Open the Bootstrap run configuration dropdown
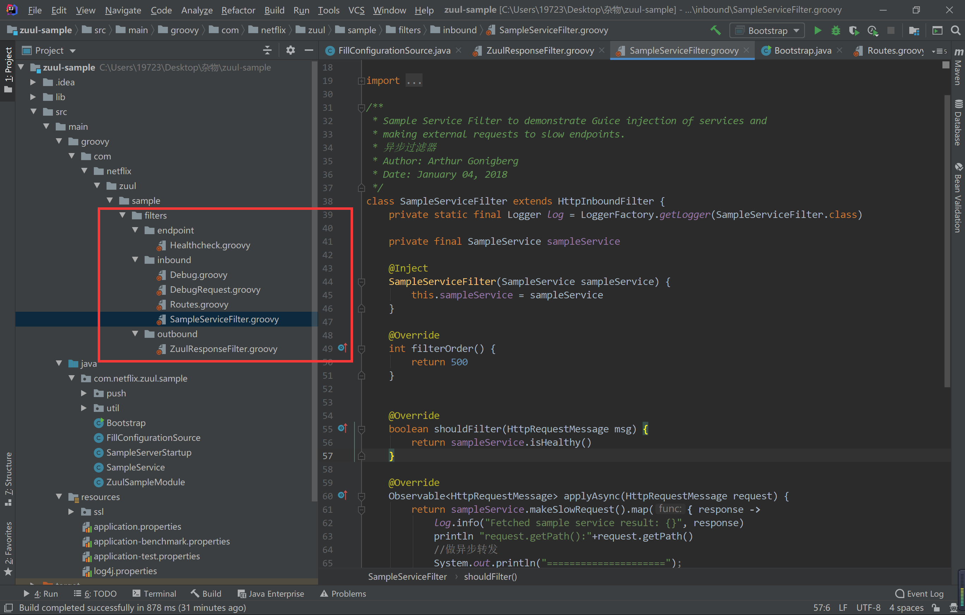Screen dimensions: 965x615 click(x=767, y=30)
